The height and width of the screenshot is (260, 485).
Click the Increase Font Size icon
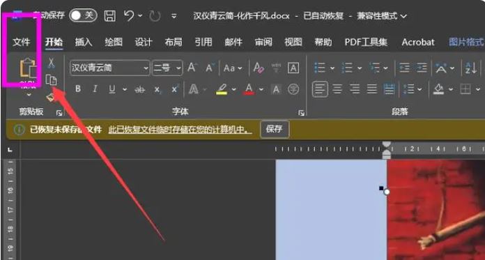pyautogui.click(x=192, y=68)
